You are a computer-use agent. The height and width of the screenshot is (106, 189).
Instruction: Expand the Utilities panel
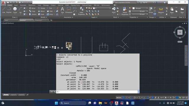(x=162, y=17)
